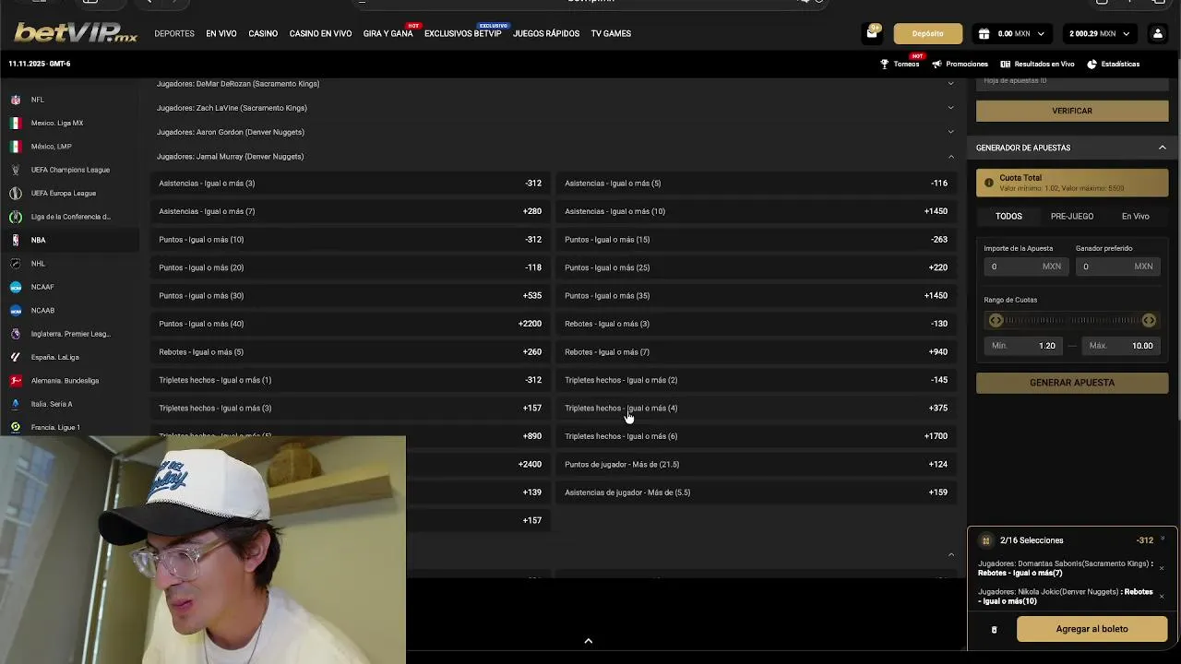1181x664 pixels.
Task: Click the minimum odds range slider handle
Action: 996,320
